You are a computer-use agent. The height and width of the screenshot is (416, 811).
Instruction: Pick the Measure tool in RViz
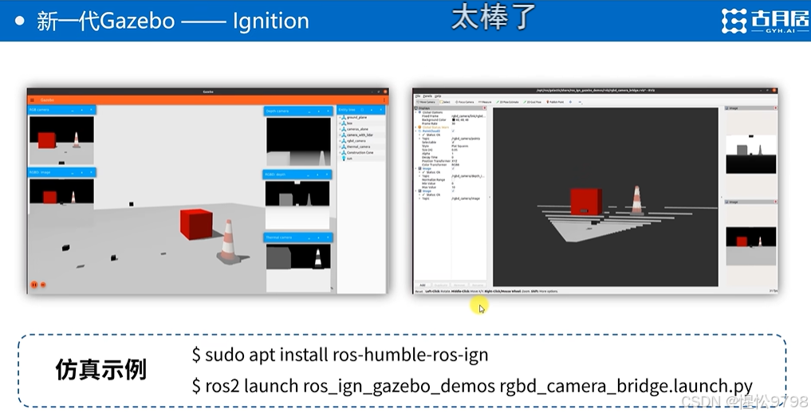click(485, 102)
